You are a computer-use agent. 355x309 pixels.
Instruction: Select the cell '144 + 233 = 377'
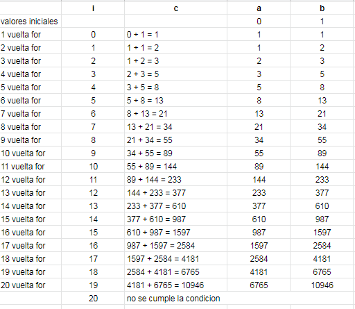(175, 192)
